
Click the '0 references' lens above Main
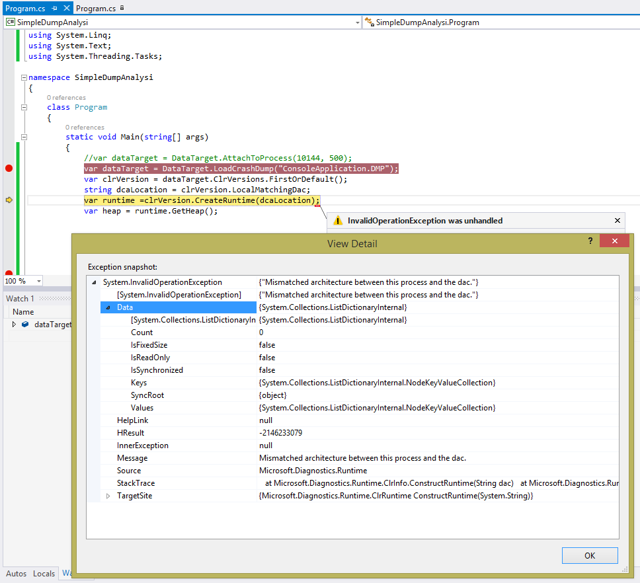(85, 128)
